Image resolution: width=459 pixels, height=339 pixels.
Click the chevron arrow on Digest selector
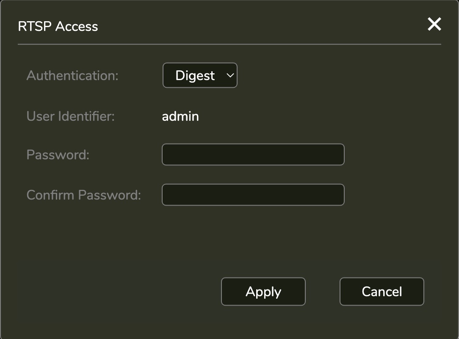click(x=230, y=75)
